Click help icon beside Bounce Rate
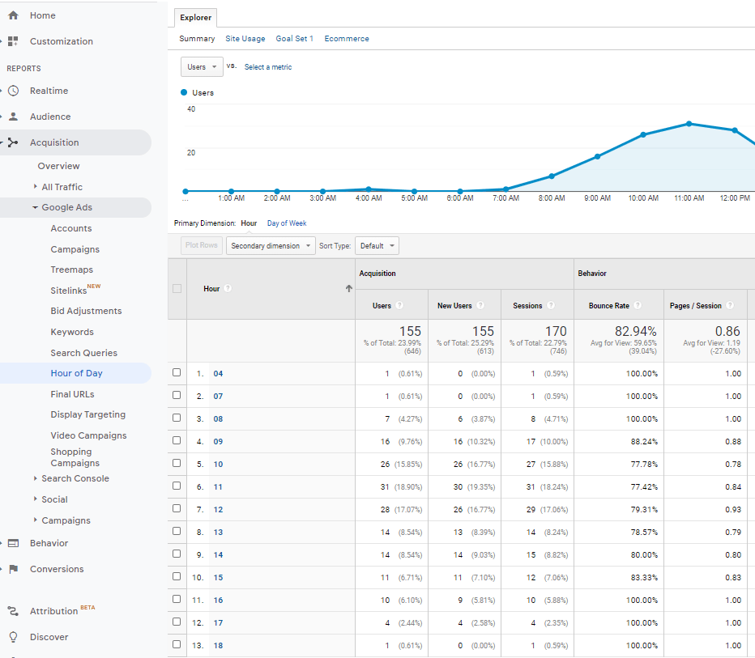Image resolution: width=755 pixels, height=658 pixels. (x=638, y=306)
